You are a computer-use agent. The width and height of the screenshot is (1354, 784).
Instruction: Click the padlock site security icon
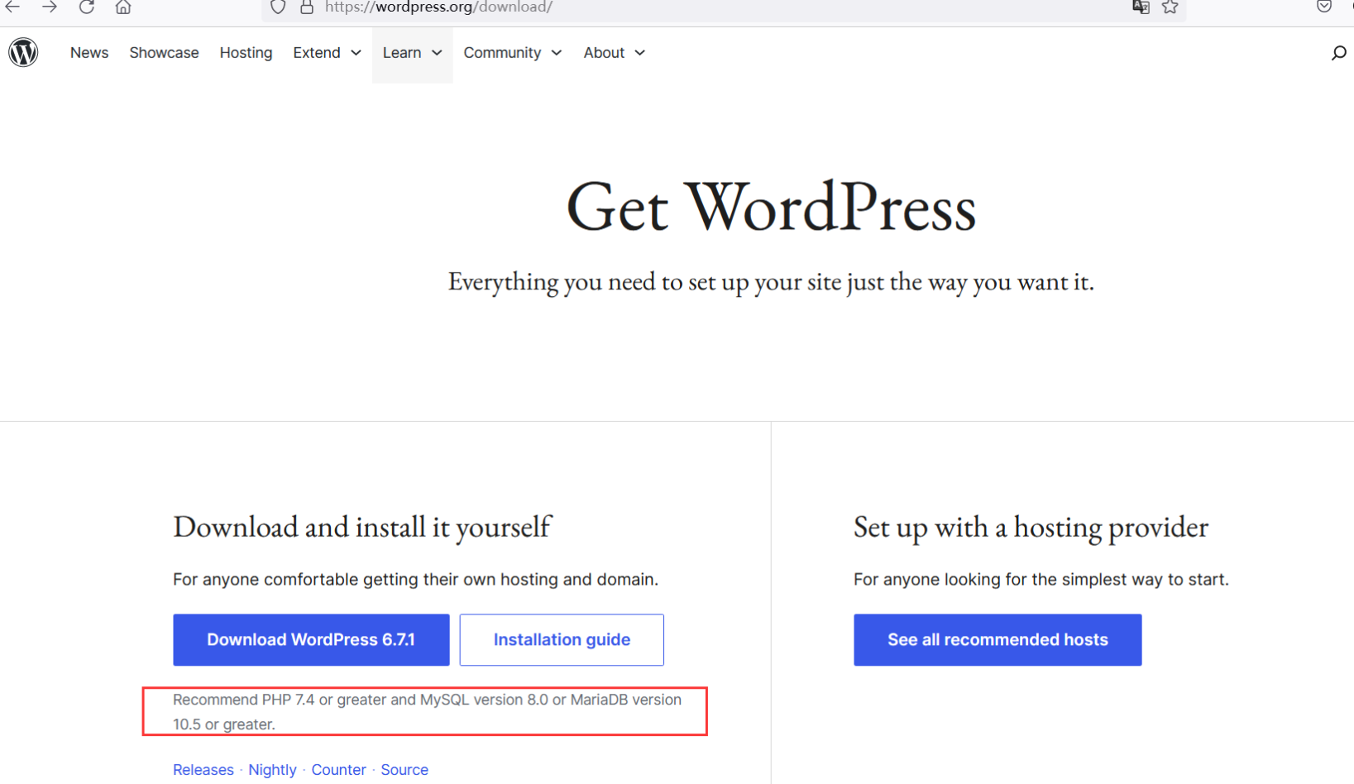coord(307,7)
